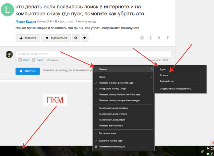Share via the VK icon
Viewport: 214px width, 156px height.
pyautogui.click(x=159, y=38)
